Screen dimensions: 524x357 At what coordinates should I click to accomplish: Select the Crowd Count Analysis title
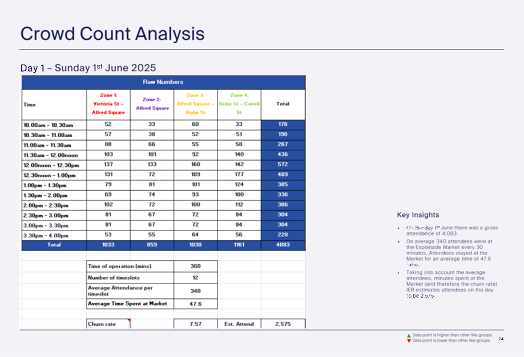coord(112,34)
